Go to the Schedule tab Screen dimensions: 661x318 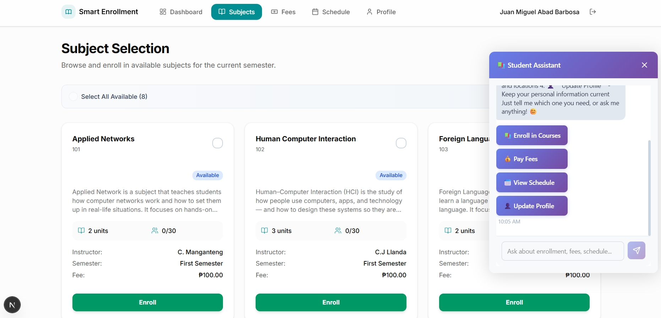(x=331, y=12)
